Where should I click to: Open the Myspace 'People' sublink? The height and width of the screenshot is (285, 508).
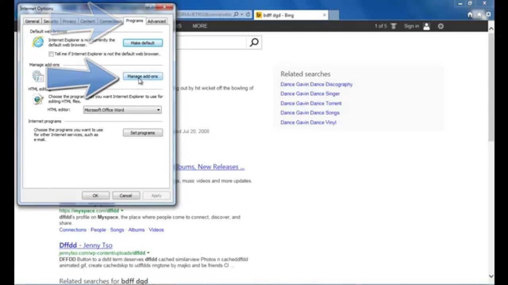pos(98,230)
